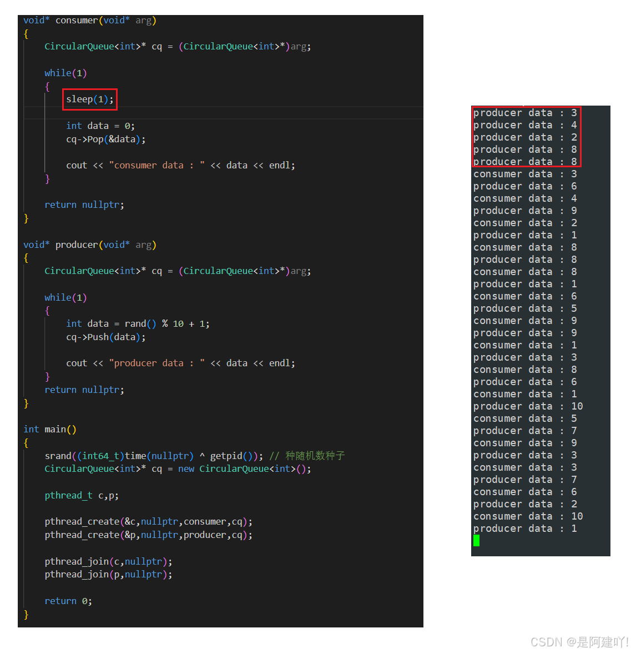Click the cout line printing "producer data : "
This screenshot has width=631, height=653.
tap(180, 363)
